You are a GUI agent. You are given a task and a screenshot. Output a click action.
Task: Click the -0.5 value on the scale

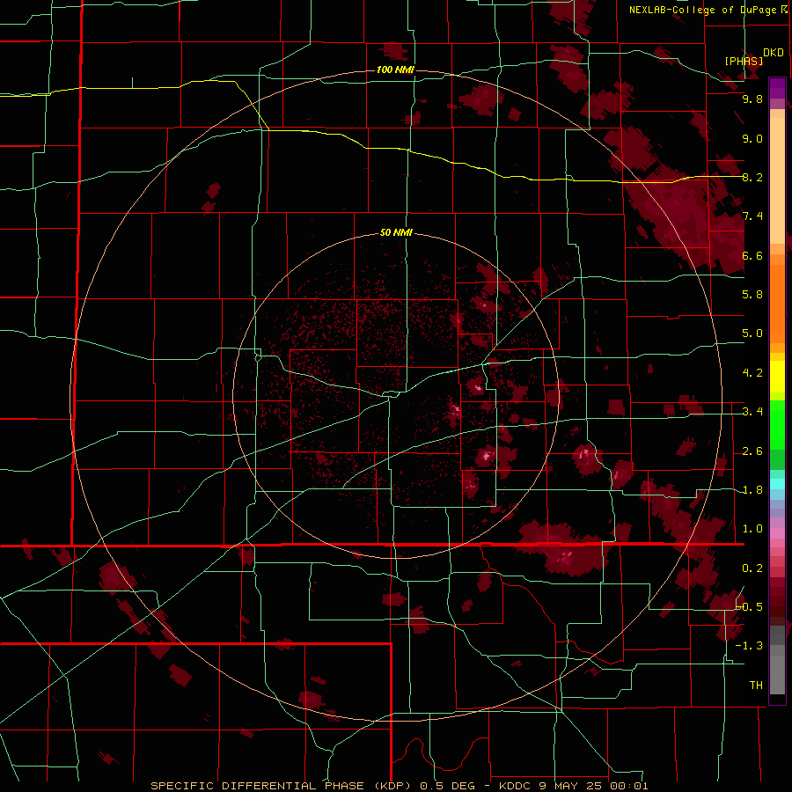tap(749, 607)
